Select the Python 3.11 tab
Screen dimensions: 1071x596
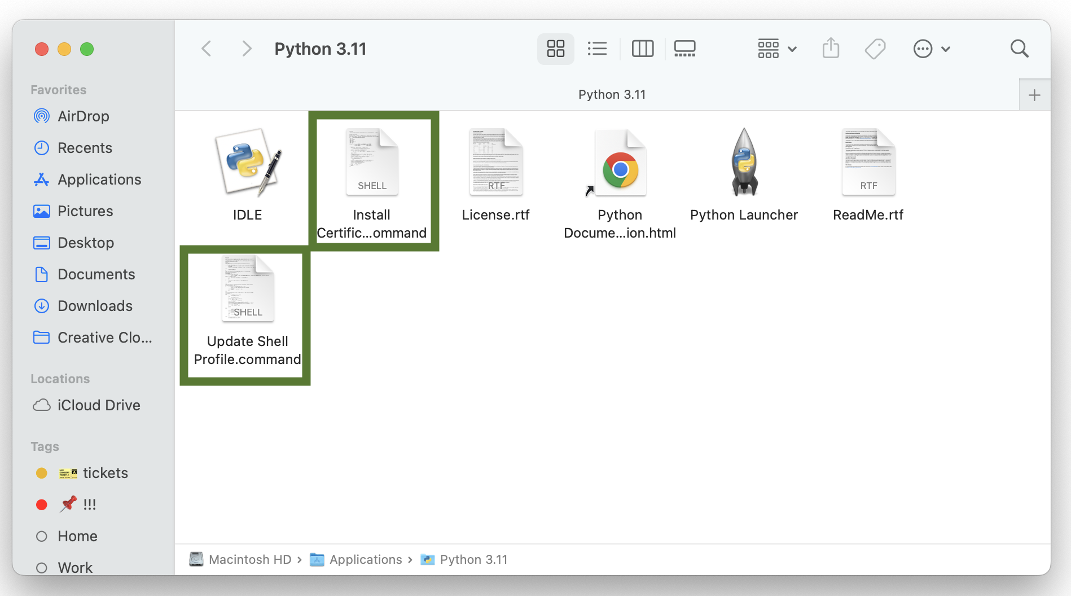click(612, 94)
